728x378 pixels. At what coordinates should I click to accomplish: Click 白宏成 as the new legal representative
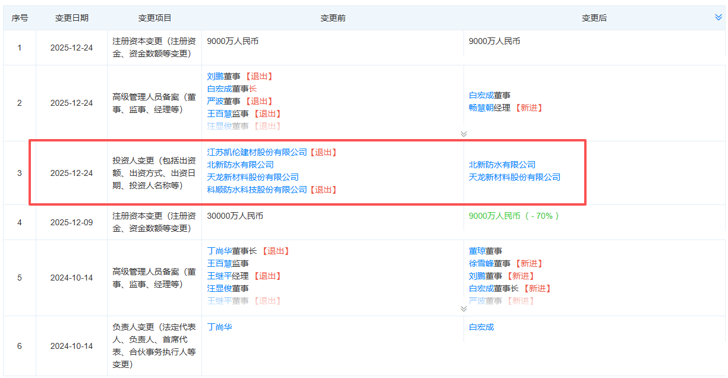(482, 326)
